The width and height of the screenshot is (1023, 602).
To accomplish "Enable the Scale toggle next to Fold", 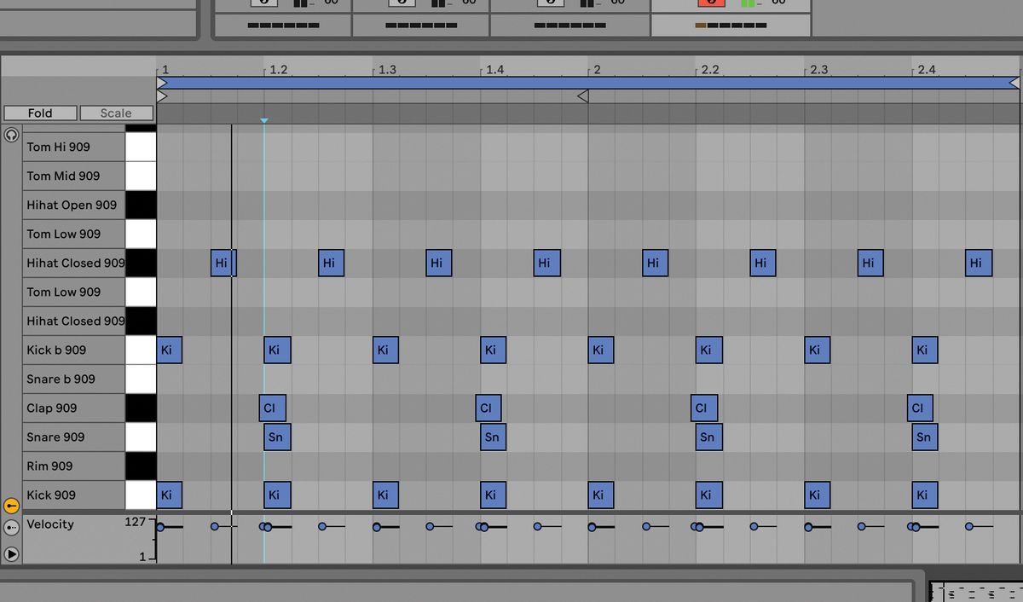I will click(x=116, y=113).
